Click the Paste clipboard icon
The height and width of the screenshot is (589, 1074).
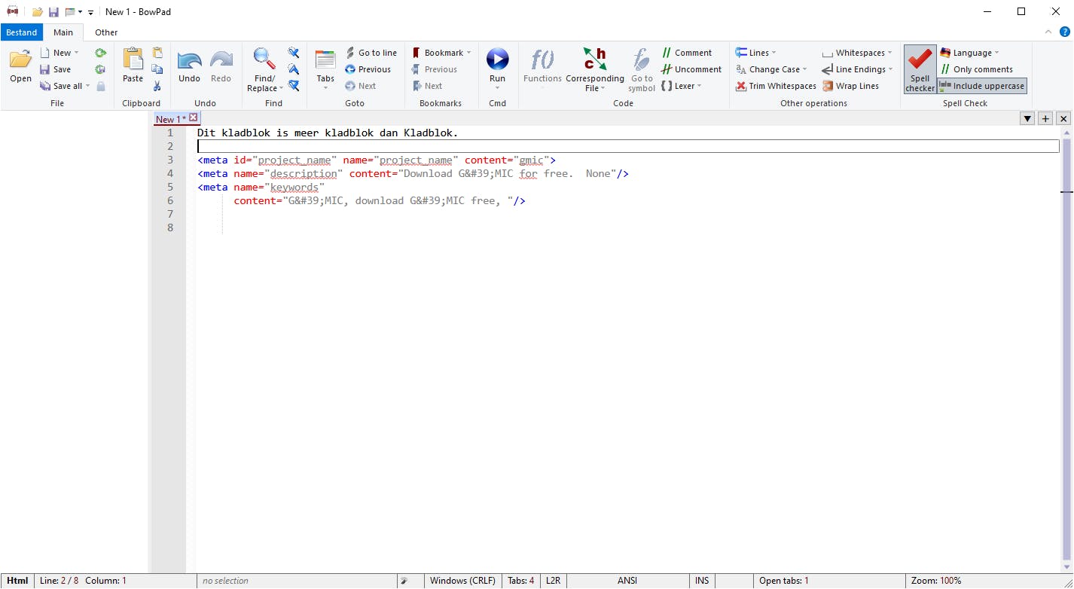[x=133, y=60]
